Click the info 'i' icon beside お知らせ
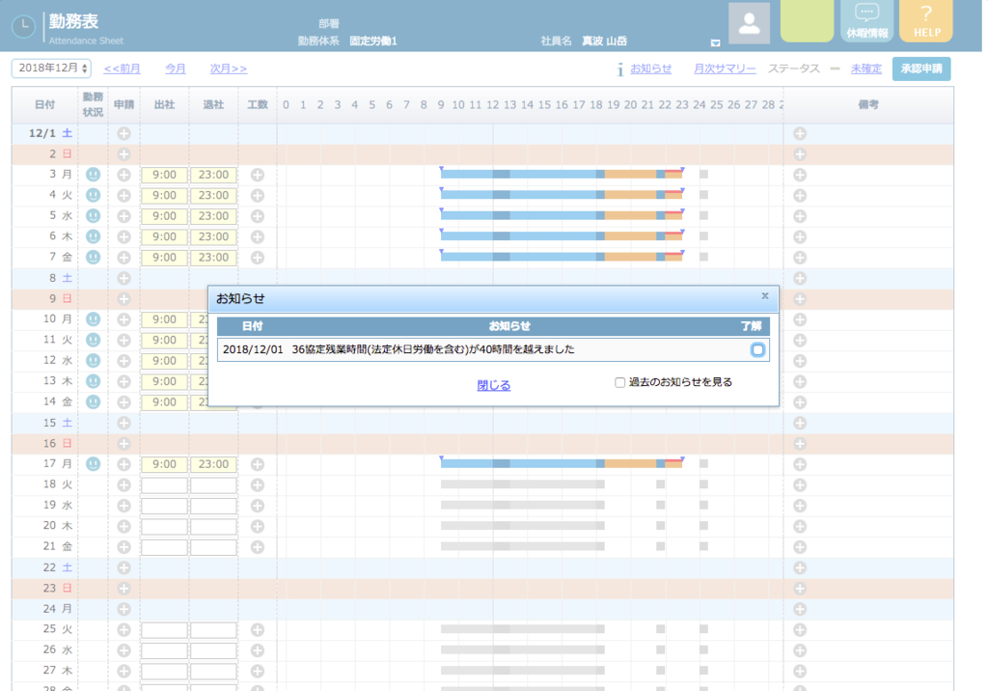 pyautogui.click(x=620, y=69)
